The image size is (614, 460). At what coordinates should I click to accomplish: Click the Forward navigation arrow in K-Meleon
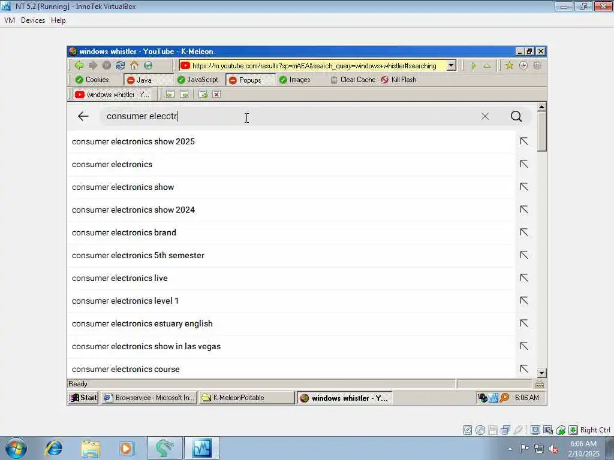[93, 65]
